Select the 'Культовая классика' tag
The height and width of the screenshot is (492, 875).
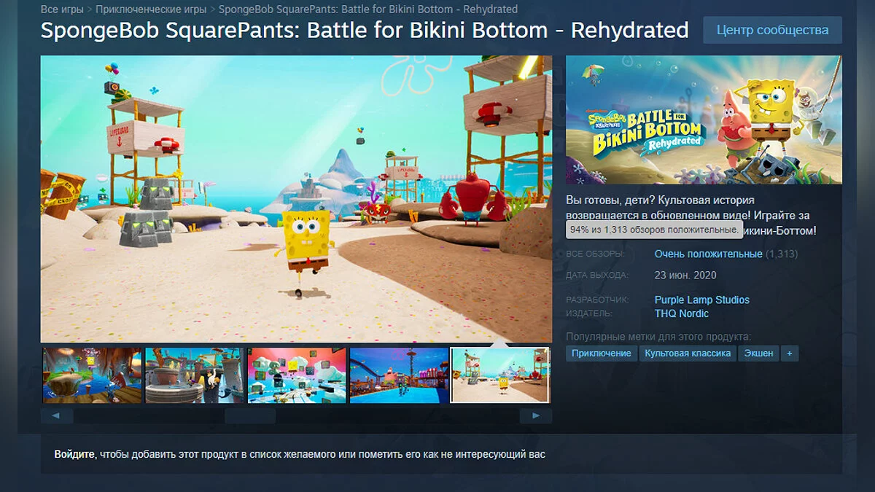(688, 354)
